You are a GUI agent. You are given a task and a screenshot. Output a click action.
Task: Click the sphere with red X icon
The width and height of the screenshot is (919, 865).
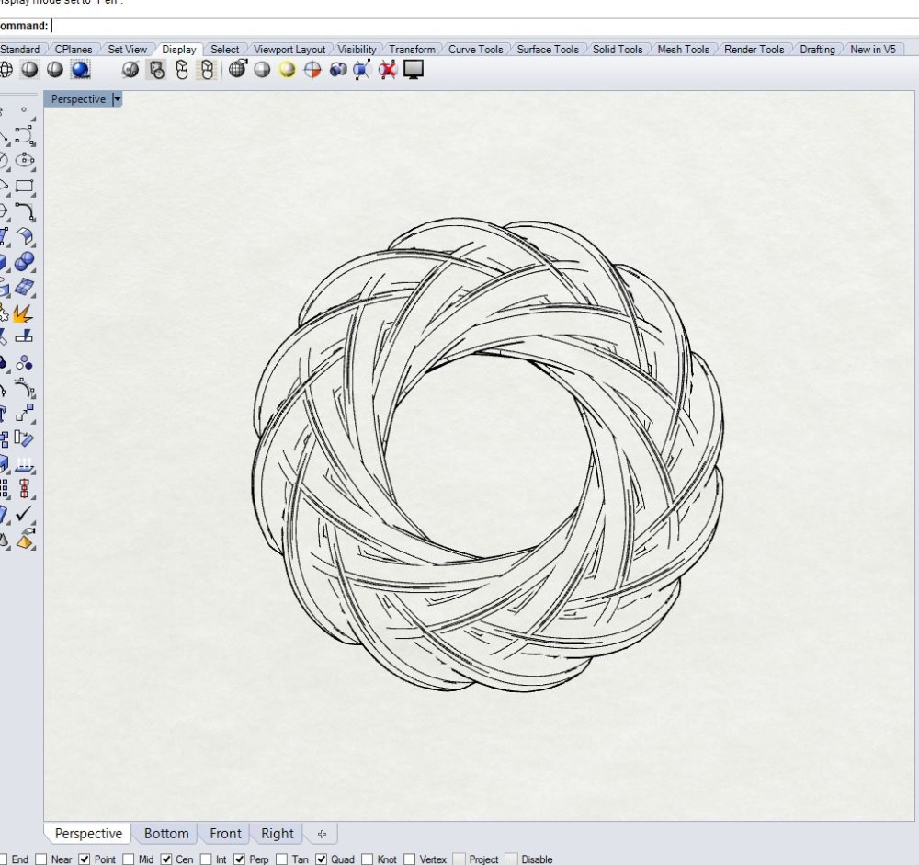[x=388, y=70]
